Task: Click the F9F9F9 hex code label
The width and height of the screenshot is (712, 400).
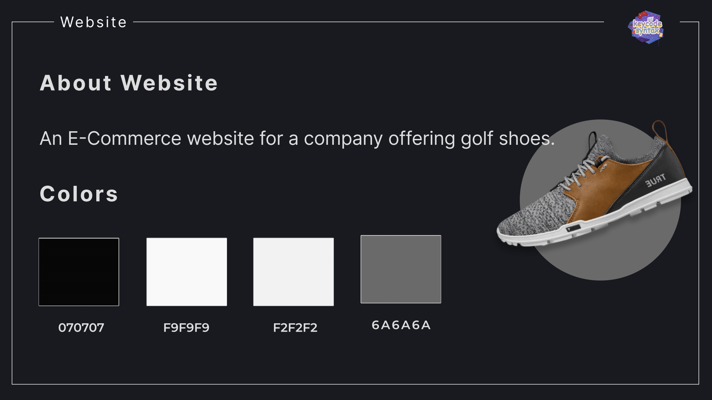Action: point(186,328)
